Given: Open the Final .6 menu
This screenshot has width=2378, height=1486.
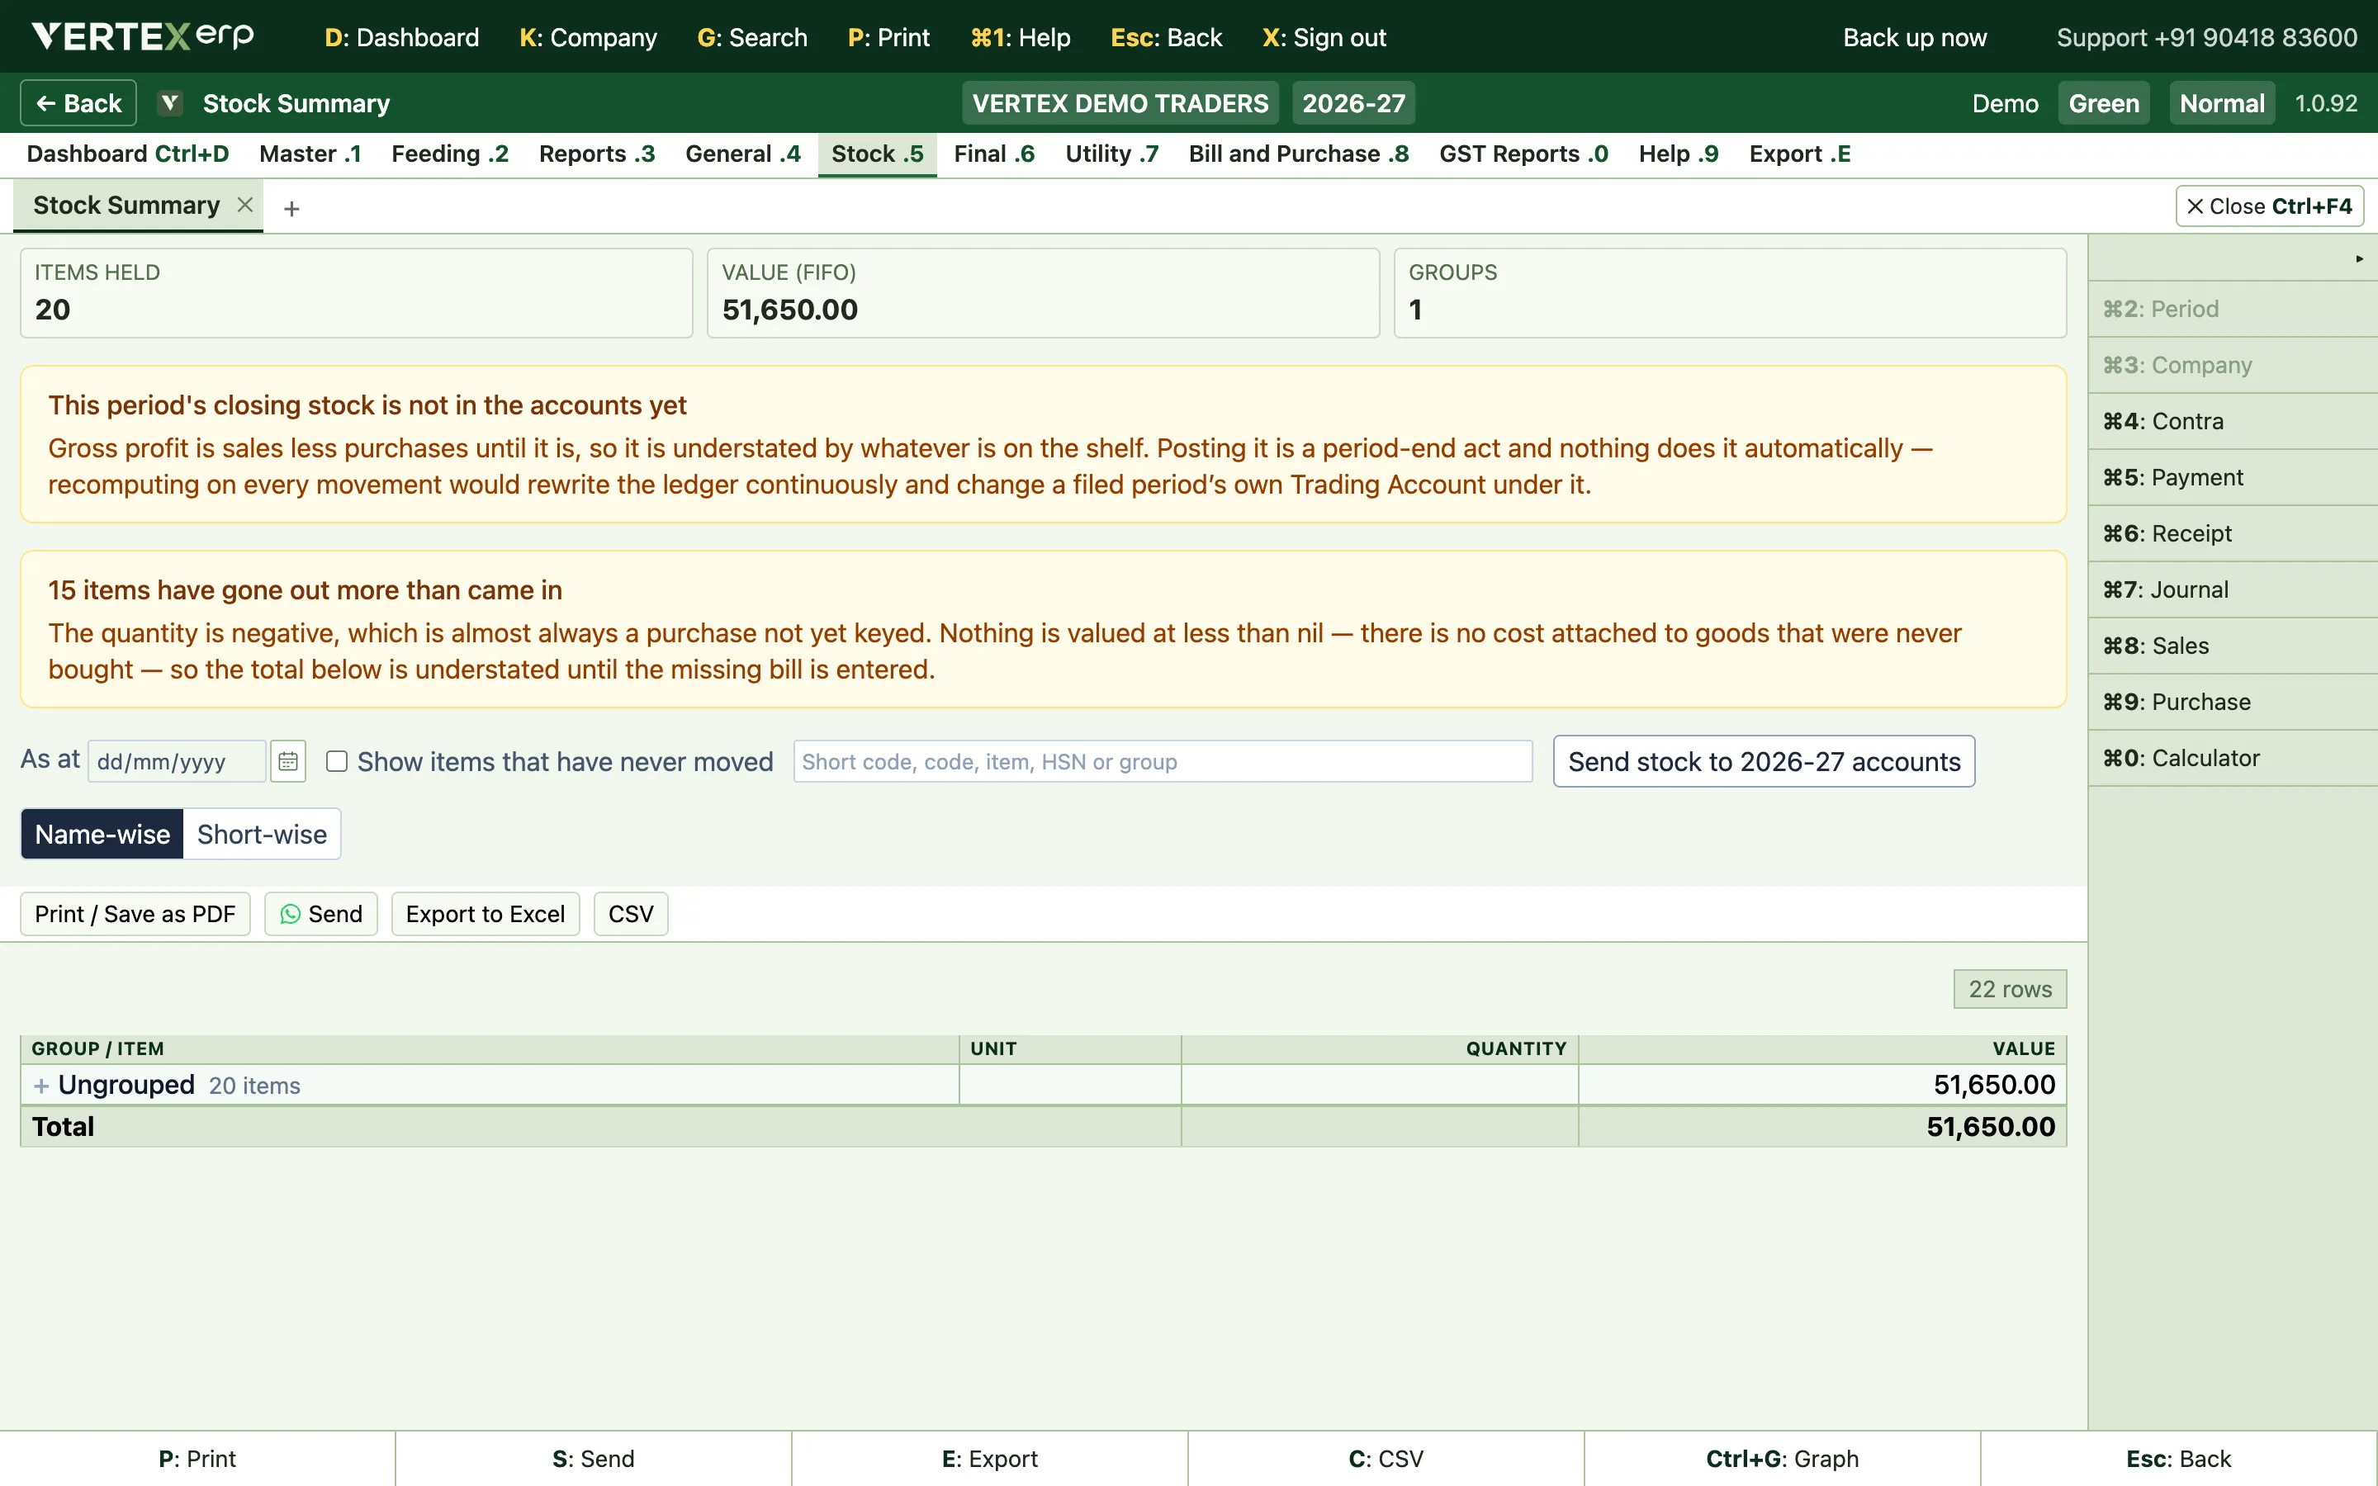Looking at the screenshot, I should 994,154.
